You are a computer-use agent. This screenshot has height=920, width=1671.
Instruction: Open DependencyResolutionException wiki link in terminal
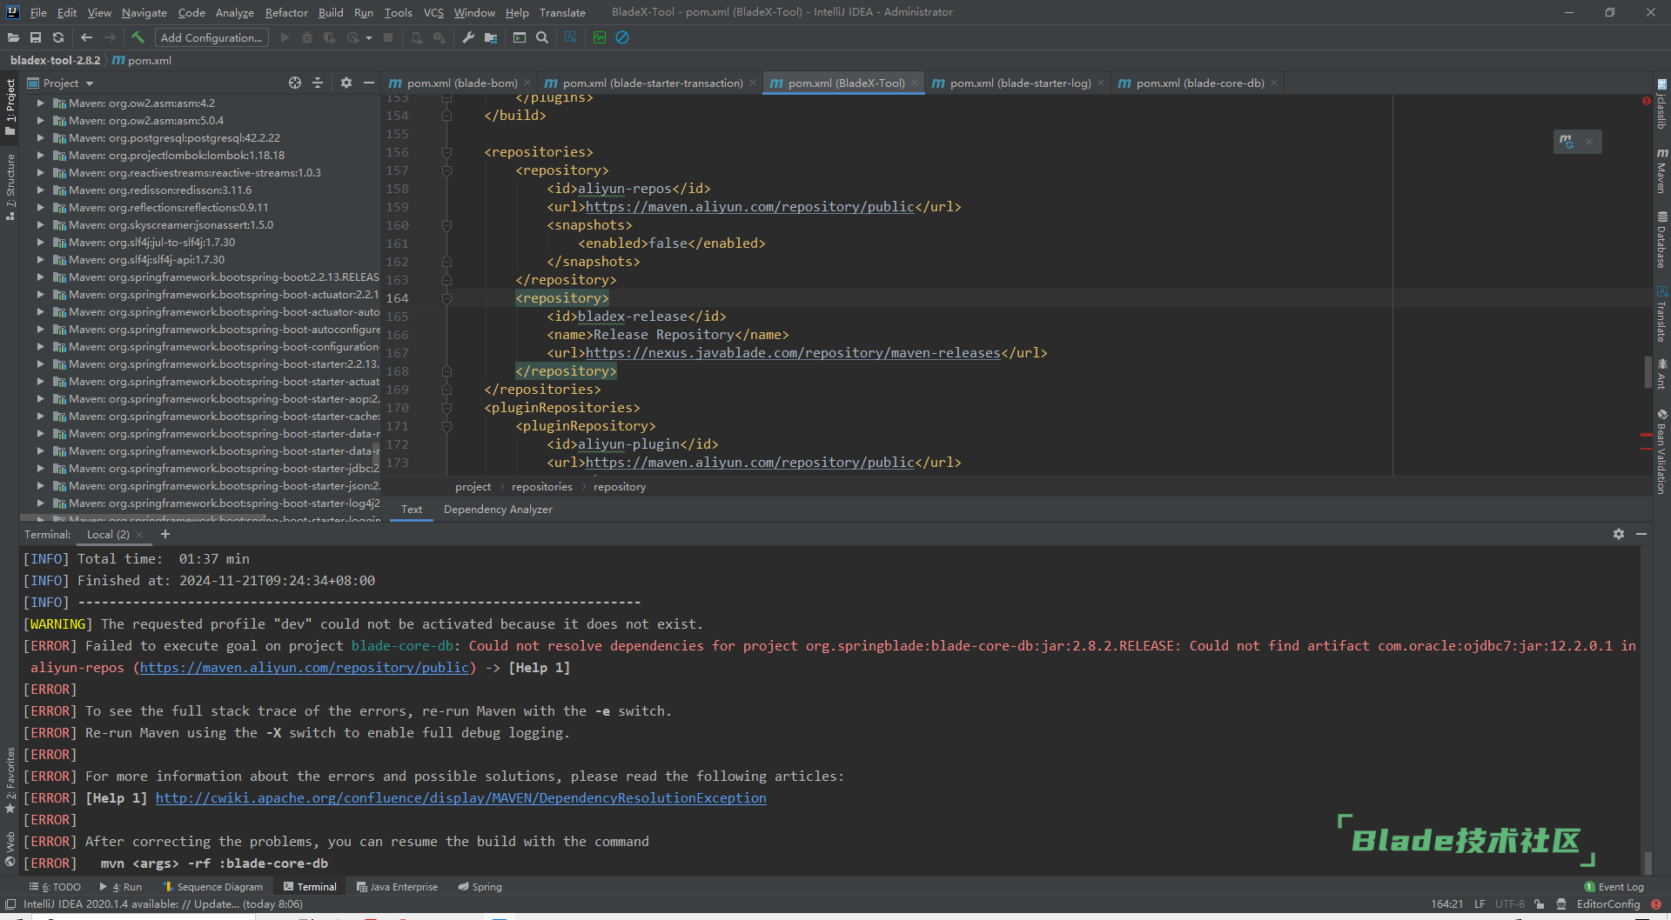point(461,798)
